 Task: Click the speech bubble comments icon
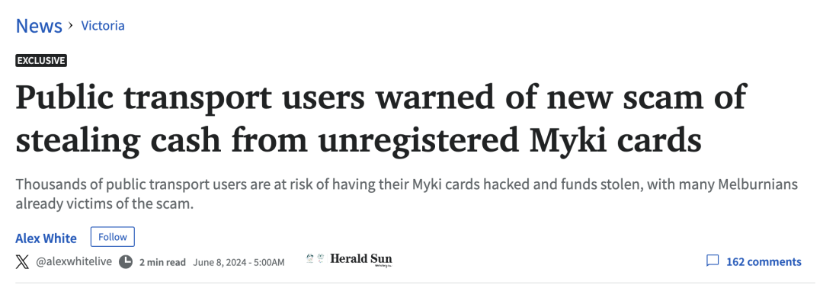713,261
